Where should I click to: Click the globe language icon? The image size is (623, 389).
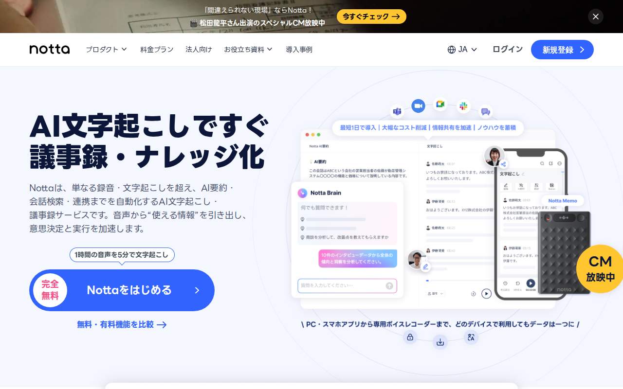tap(452, 49)
